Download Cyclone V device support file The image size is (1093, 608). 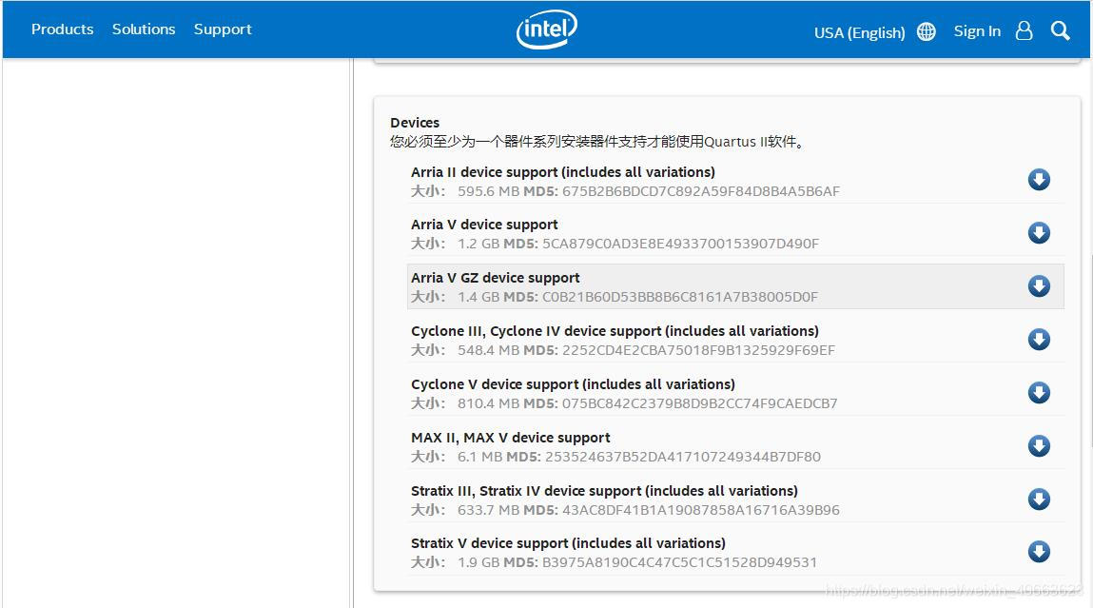pos(1039,393)
